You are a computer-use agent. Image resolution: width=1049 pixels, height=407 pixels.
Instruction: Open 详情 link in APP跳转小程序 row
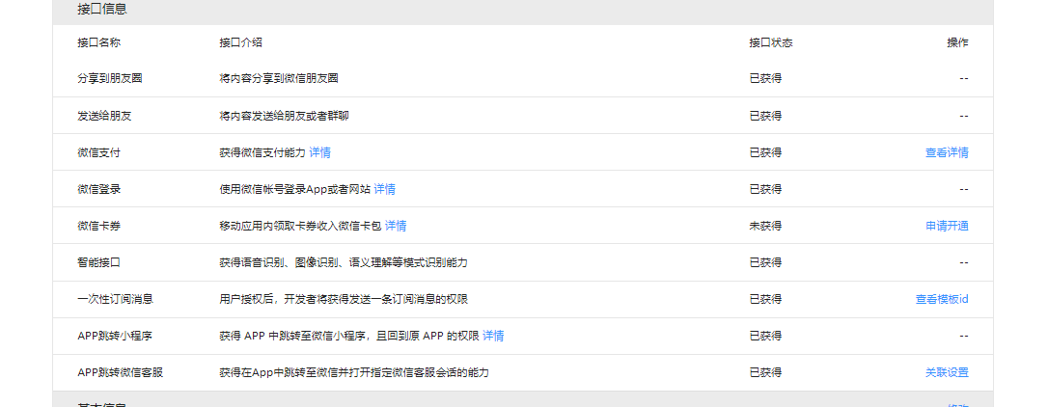pyautogui.click(x=493, y=336)
